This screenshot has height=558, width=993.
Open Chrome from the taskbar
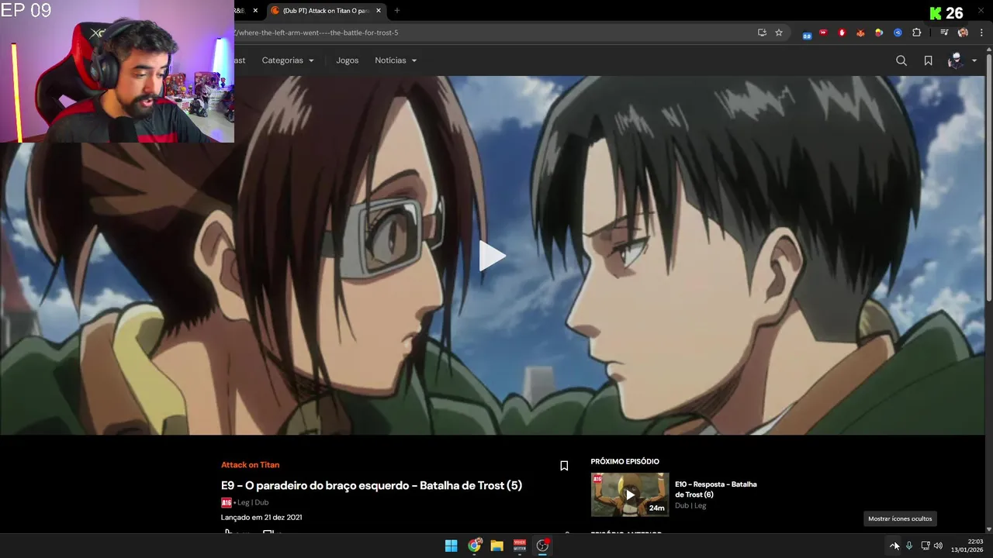click(x=474, y=546)
